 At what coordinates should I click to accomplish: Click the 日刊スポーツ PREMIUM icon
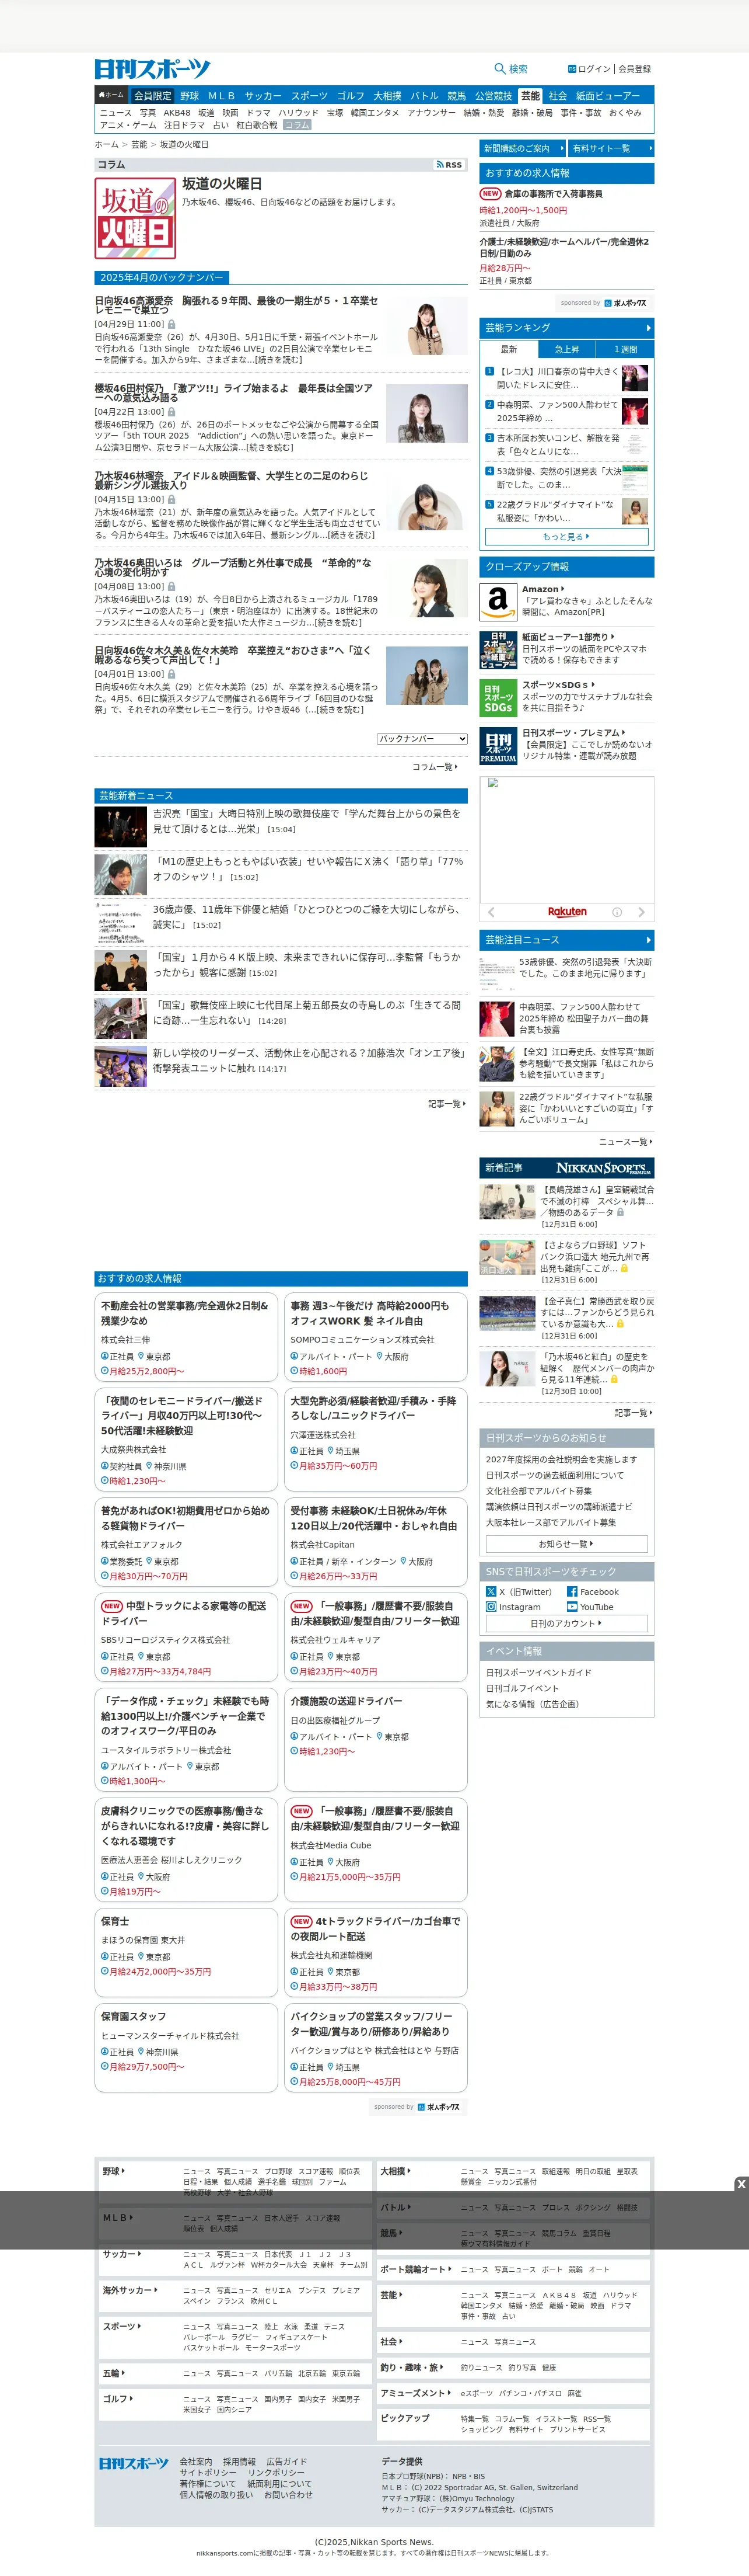click(x=498, y=746)
